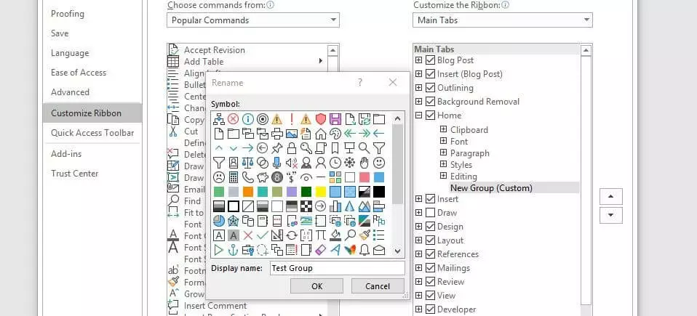Uncheck the Outlining checkbox
697x316 pixels.
430,88
